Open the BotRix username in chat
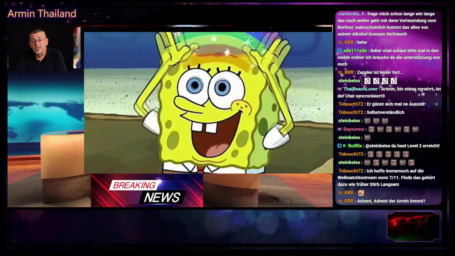This screenshot has height=256, width=455. pos(355,146)
